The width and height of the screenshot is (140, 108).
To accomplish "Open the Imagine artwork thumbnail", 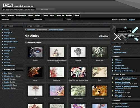I will 78,52.
